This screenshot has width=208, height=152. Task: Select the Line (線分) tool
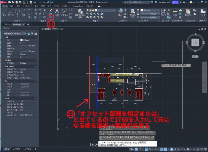(5, 12)
